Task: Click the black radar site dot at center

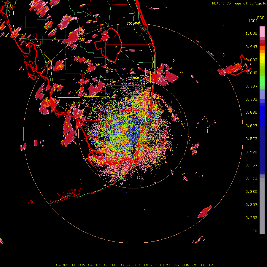Action: (x=133, y=133)
